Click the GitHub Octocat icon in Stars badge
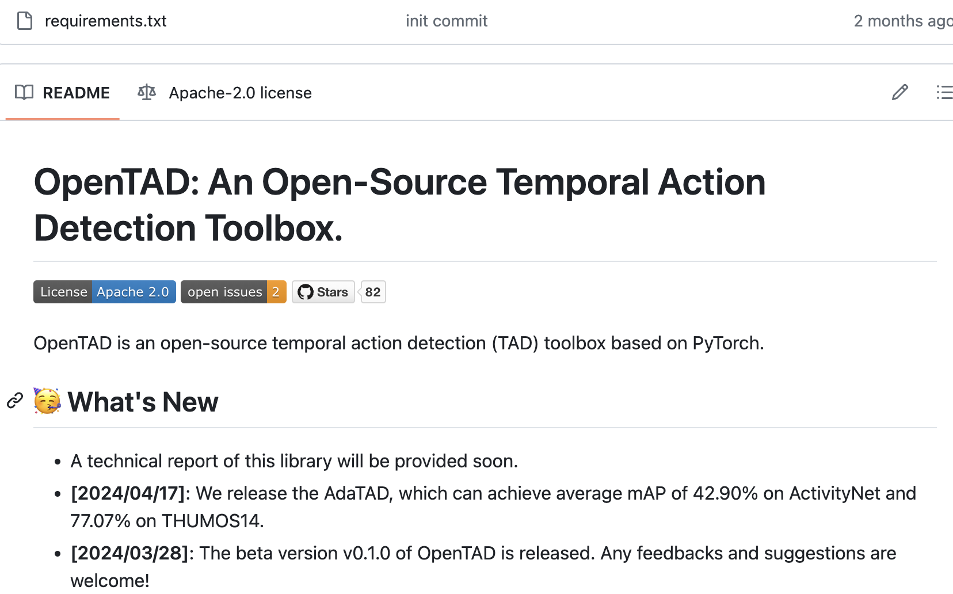Viewport: 953px width, 594px height. coord(306,292)
